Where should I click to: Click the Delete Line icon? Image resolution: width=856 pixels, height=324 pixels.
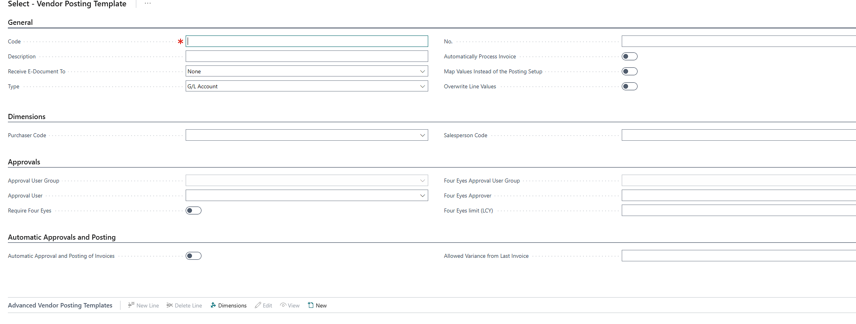pos(170,305)
